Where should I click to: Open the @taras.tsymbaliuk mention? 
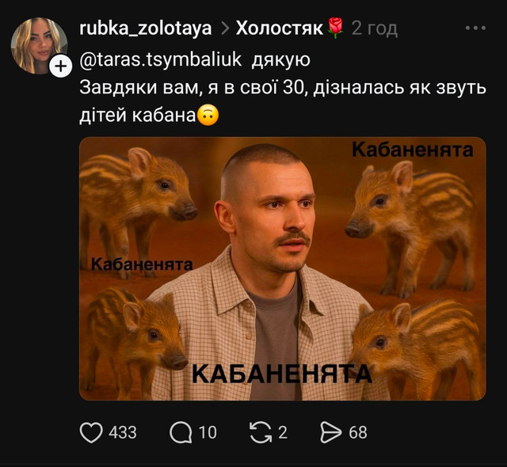[160, 59]
